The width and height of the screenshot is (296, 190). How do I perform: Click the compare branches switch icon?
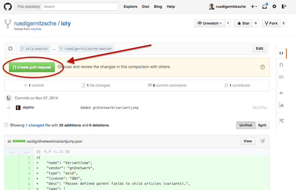click(x=10, y=49)
